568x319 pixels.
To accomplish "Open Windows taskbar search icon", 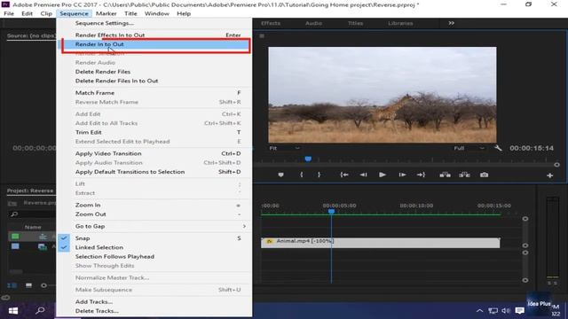I will point(40,311).
